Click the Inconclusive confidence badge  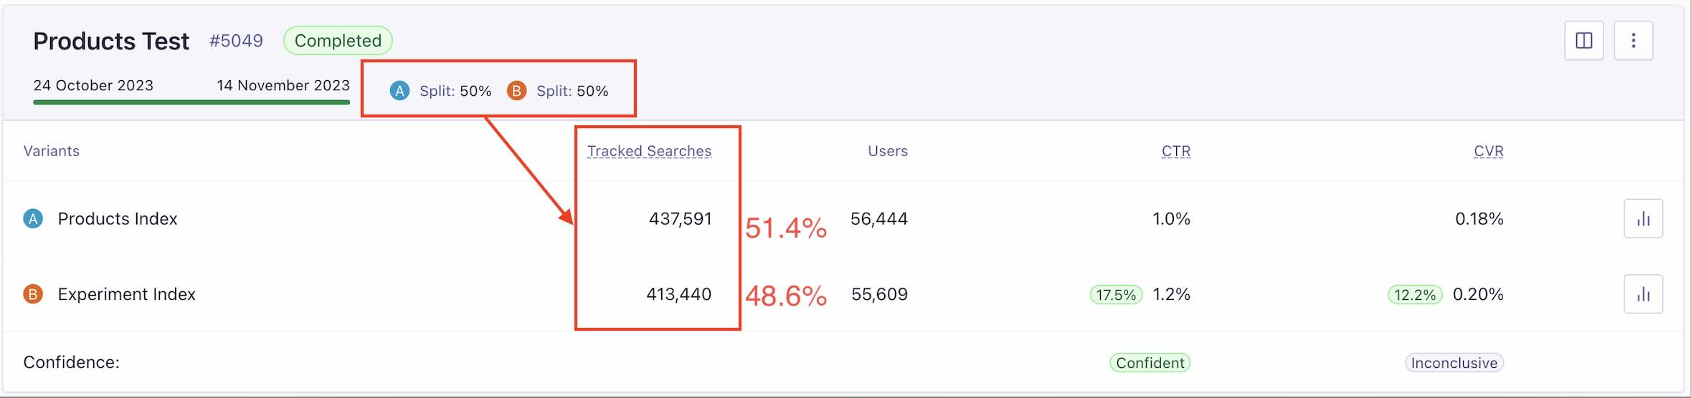point(1454,363)
